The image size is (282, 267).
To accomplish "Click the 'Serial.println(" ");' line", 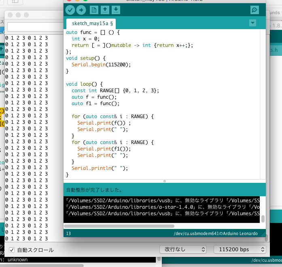I will [100, 168].
